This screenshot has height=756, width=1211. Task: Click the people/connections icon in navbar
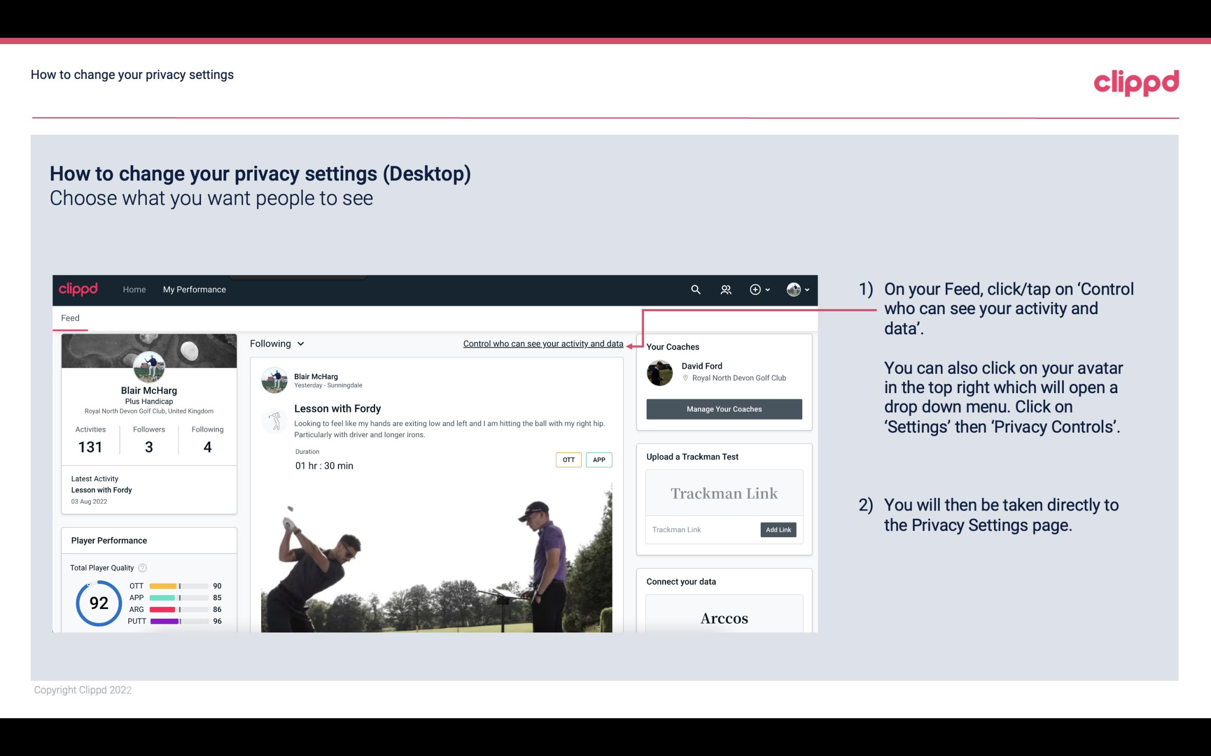pos(725,289)
